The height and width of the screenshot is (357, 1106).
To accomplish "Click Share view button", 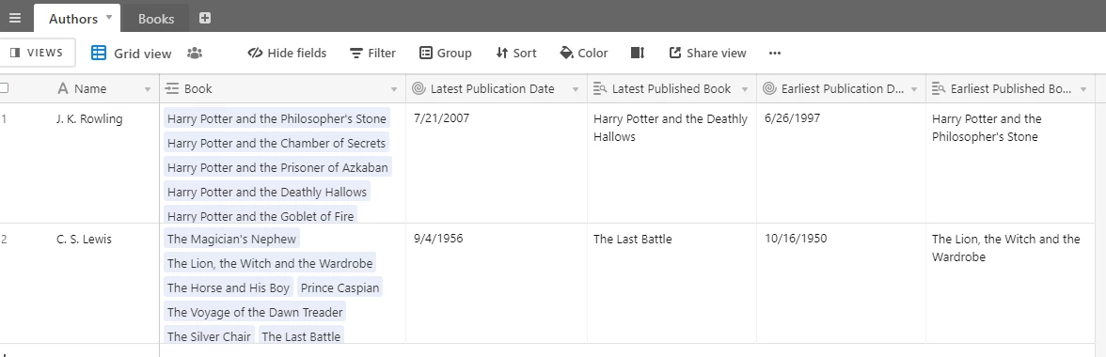I will [707, 53].
